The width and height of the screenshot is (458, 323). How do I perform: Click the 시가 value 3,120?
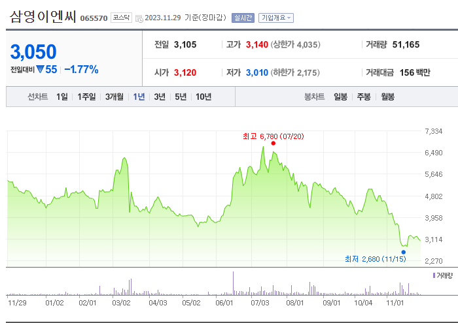[x=185, y=72]
